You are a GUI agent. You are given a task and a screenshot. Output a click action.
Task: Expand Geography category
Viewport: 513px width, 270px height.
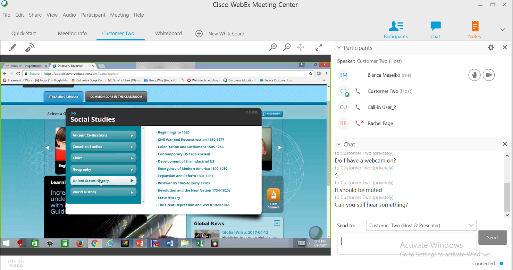pos(103,169)
